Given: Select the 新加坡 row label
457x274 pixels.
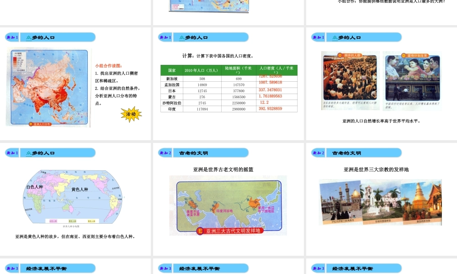Looking at the screenshot, I should tap(172, 79).
